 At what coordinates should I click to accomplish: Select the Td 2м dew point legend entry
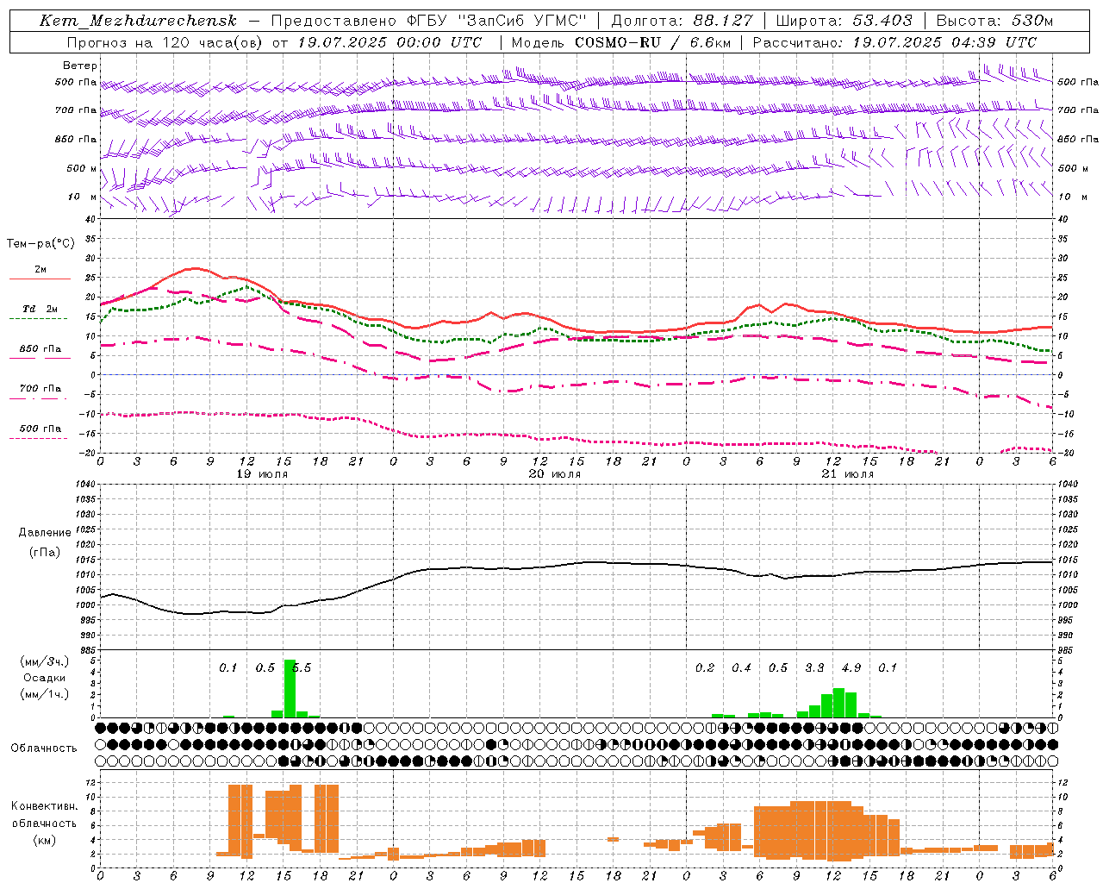click(x=41, y=309)
